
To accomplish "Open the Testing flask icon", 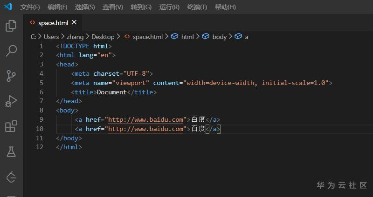I will [11, 151].
